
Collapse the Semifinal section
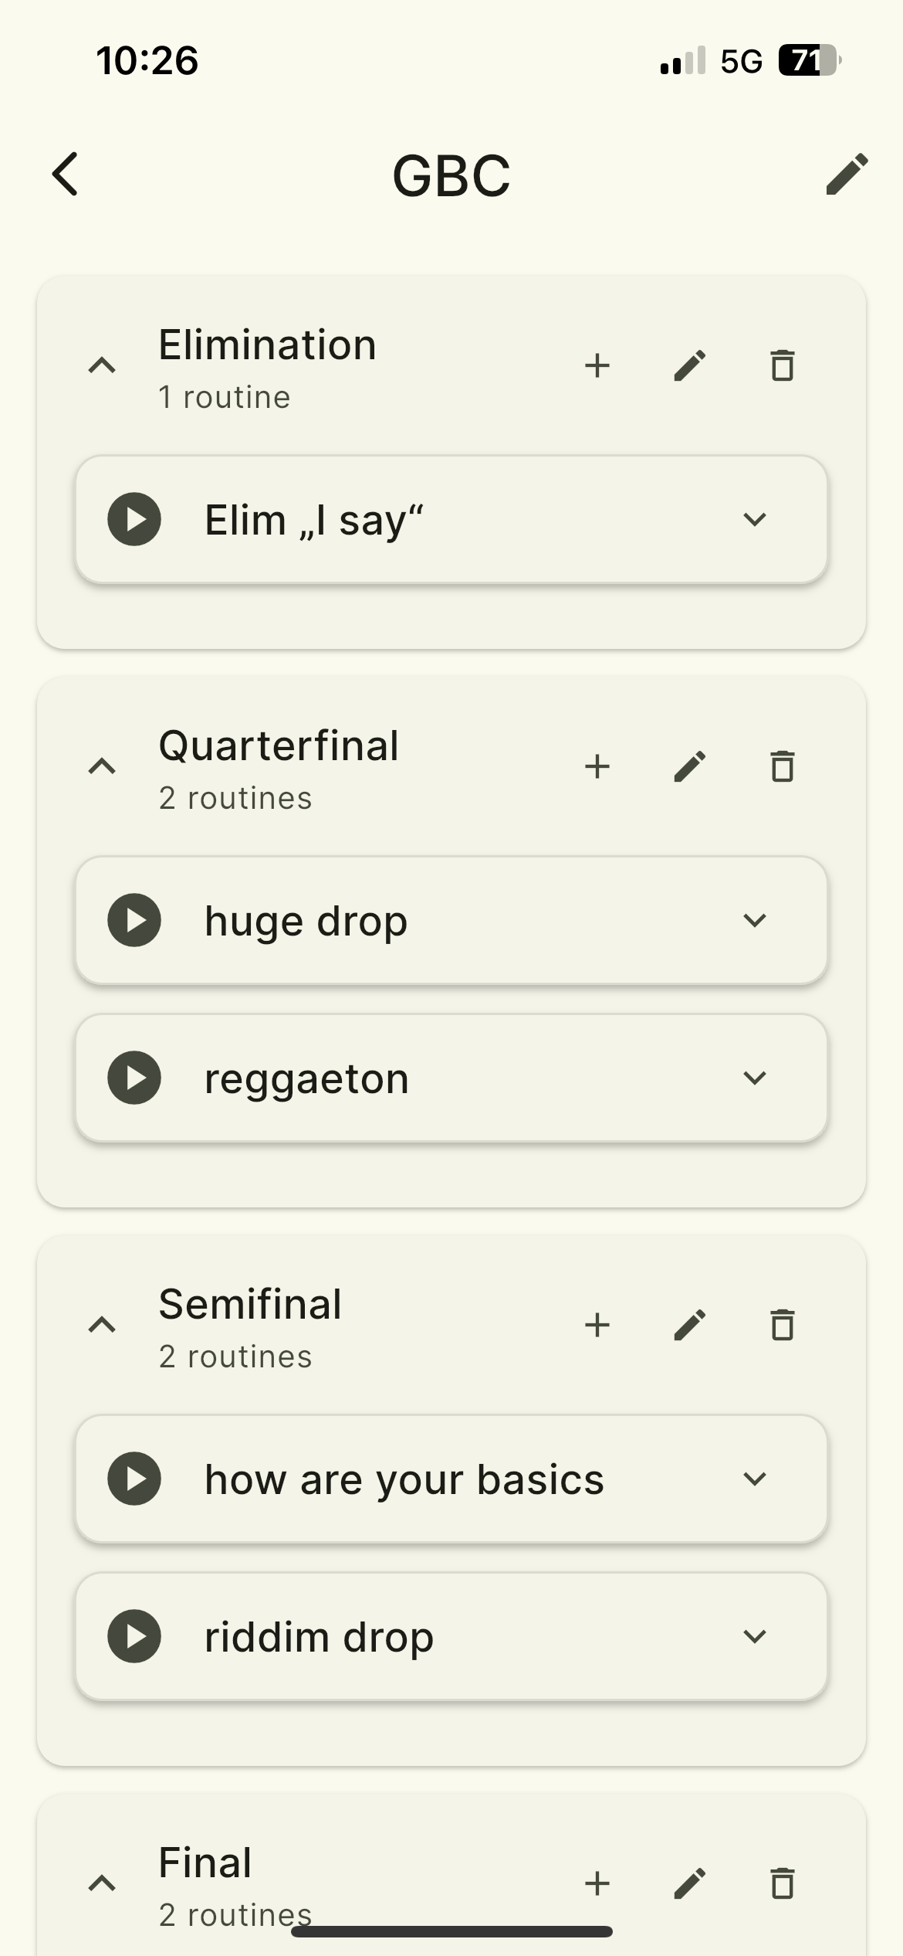102,1325
